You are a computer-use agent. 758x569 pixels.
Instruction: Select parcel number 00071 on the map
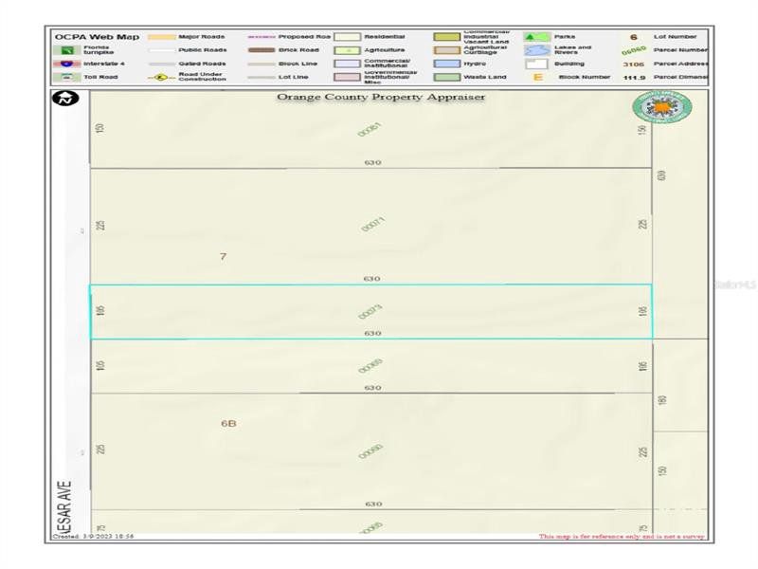[372, 224]
